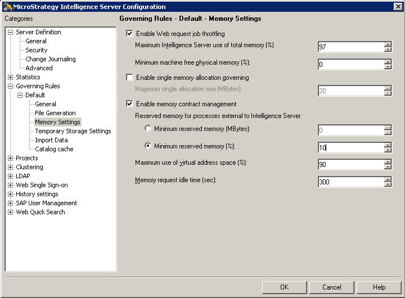The image size is (405, 298).
Task: Expand the History settings node
Action: [10, 194]
